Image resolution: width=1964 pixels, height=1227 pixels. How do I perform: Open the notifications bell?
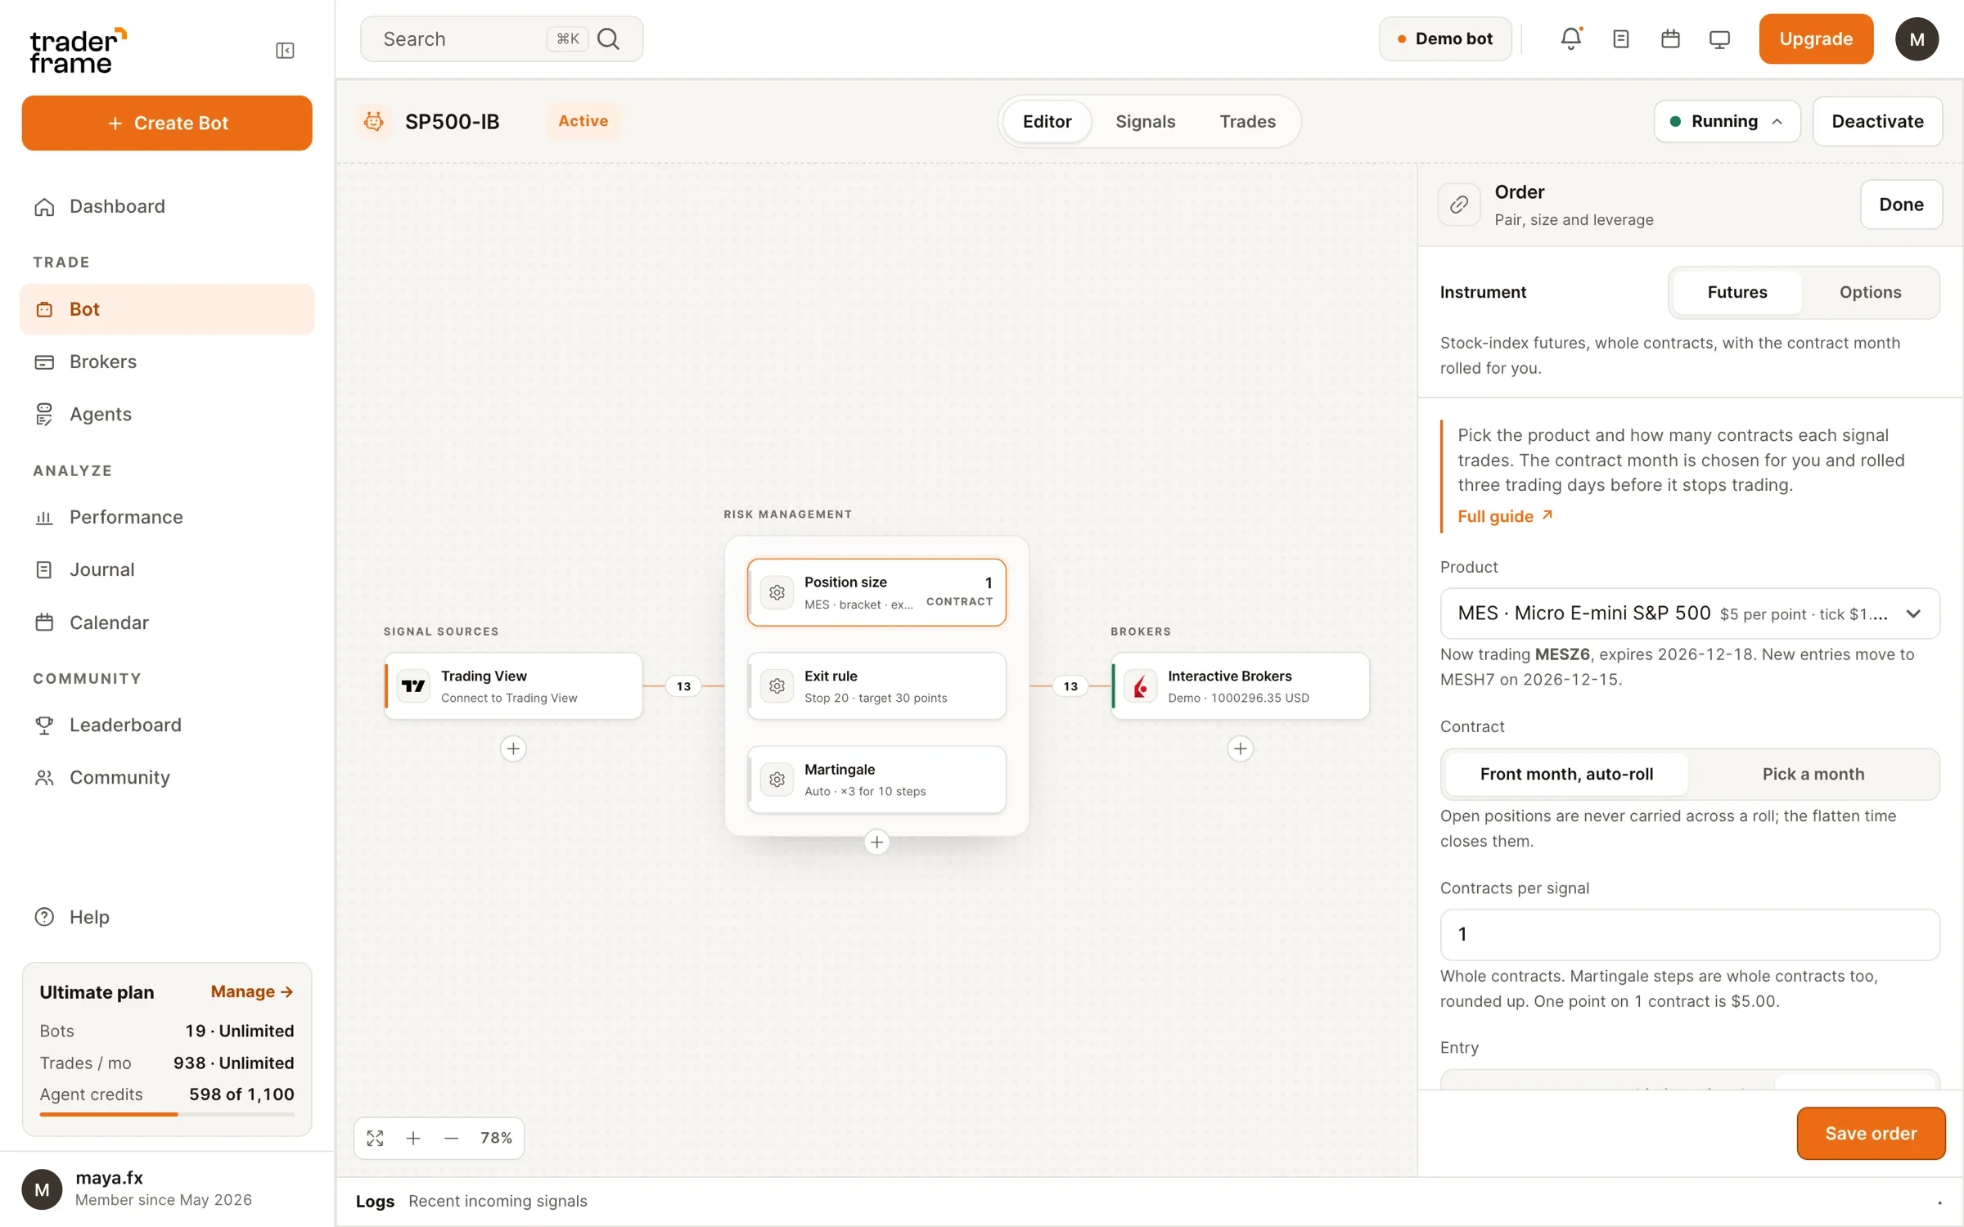click(x=1570, y=38)
